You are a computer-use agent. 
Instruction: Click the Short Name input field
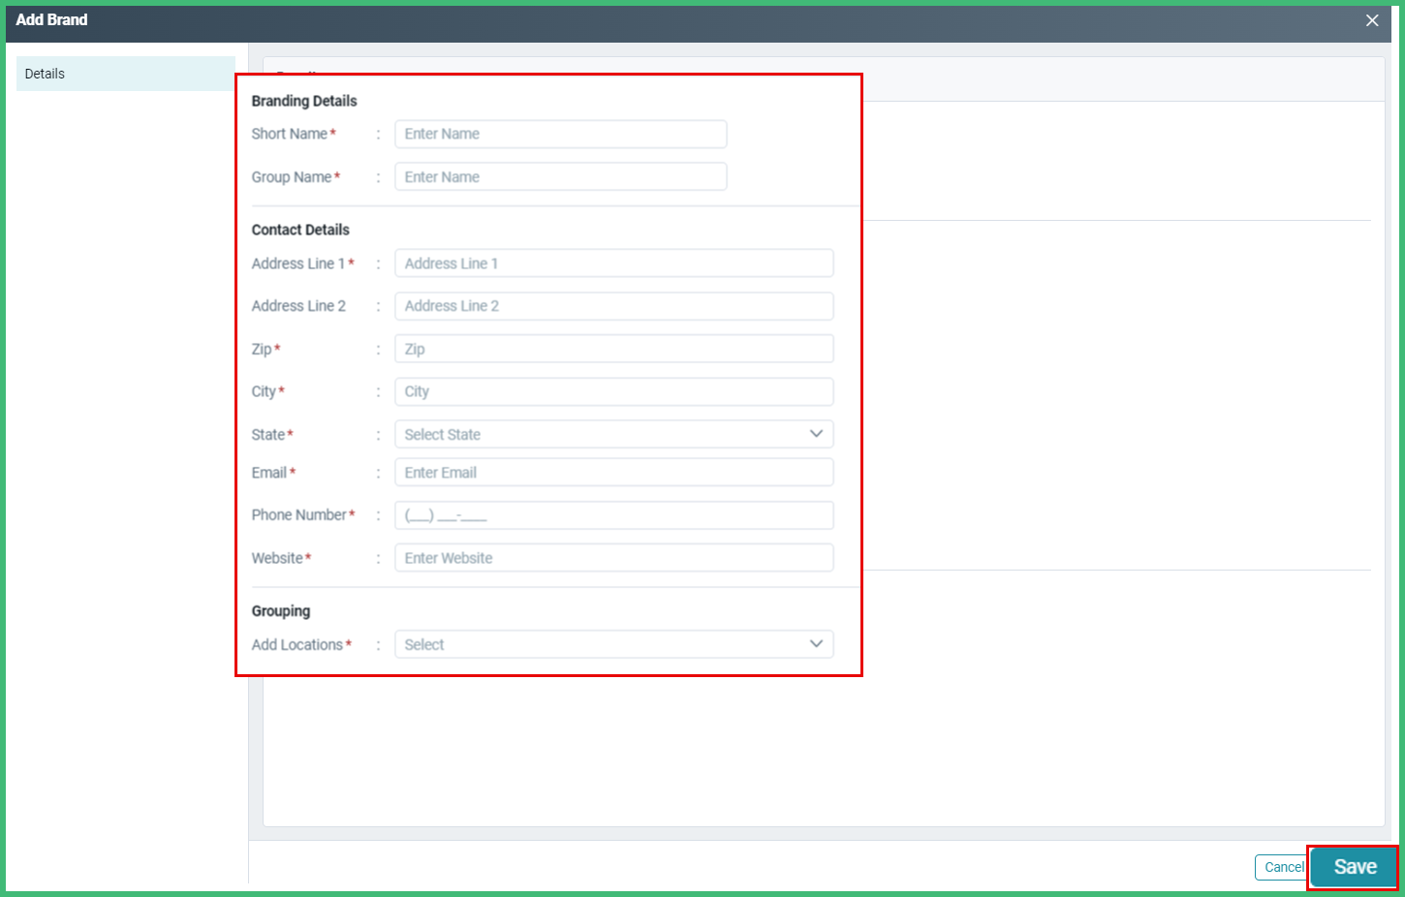click(x=560, y=134)
